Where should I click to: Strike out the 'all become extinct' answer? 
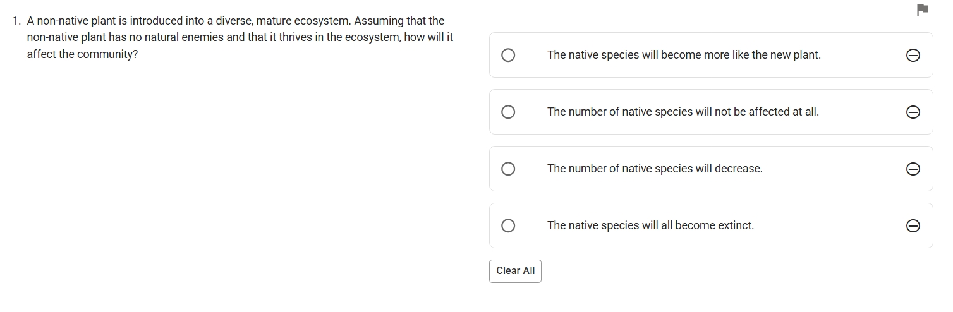(913, 226)
